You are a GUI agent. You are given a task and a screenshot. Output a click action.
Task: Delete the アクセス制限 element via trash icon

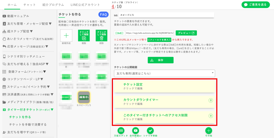pos(211,116)
